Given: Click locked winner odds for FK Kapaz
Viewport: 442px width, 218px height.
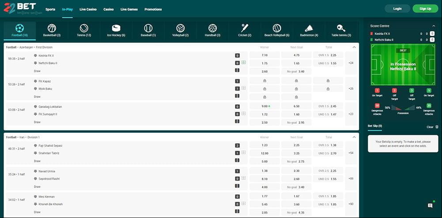Looking at the screenshot, I should (264, 81).
